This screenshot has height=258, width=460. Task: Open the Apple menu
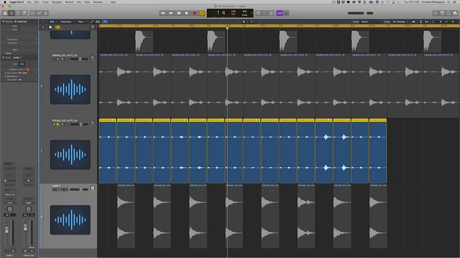point(5,2)
